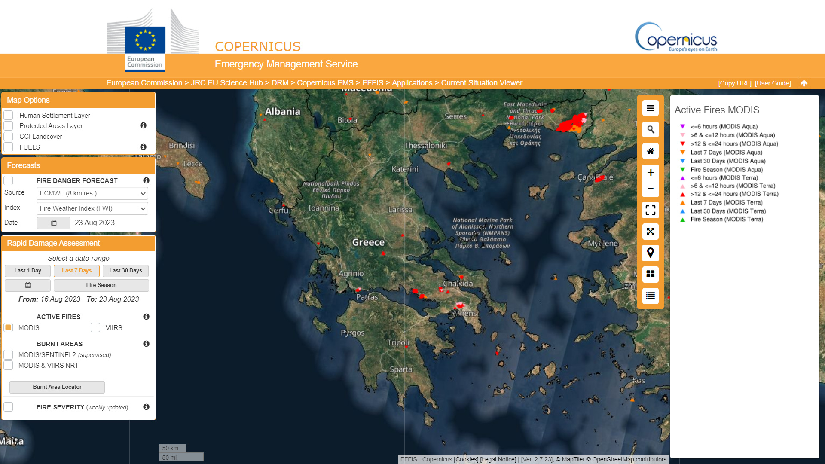Select Last 30 Days range
Screen dimensions: 825x464
pyautogui.click(x=125, y=271)
